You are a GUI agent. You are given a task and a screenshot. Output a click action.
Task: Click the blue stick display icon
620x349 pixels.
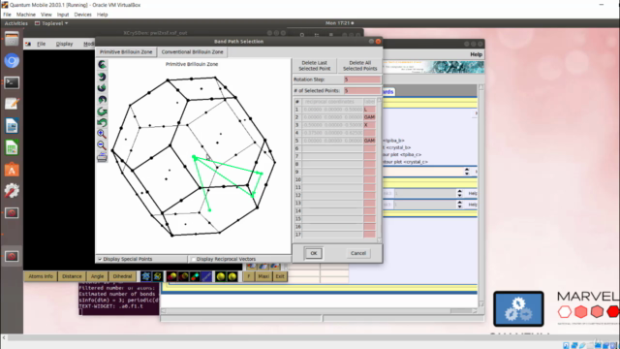click(206, 276)
